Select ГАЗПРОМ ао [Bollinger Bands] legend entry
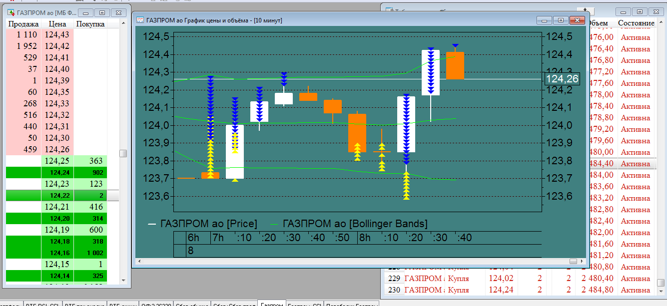This screenshot has width=667, height=306. (349, 223)
